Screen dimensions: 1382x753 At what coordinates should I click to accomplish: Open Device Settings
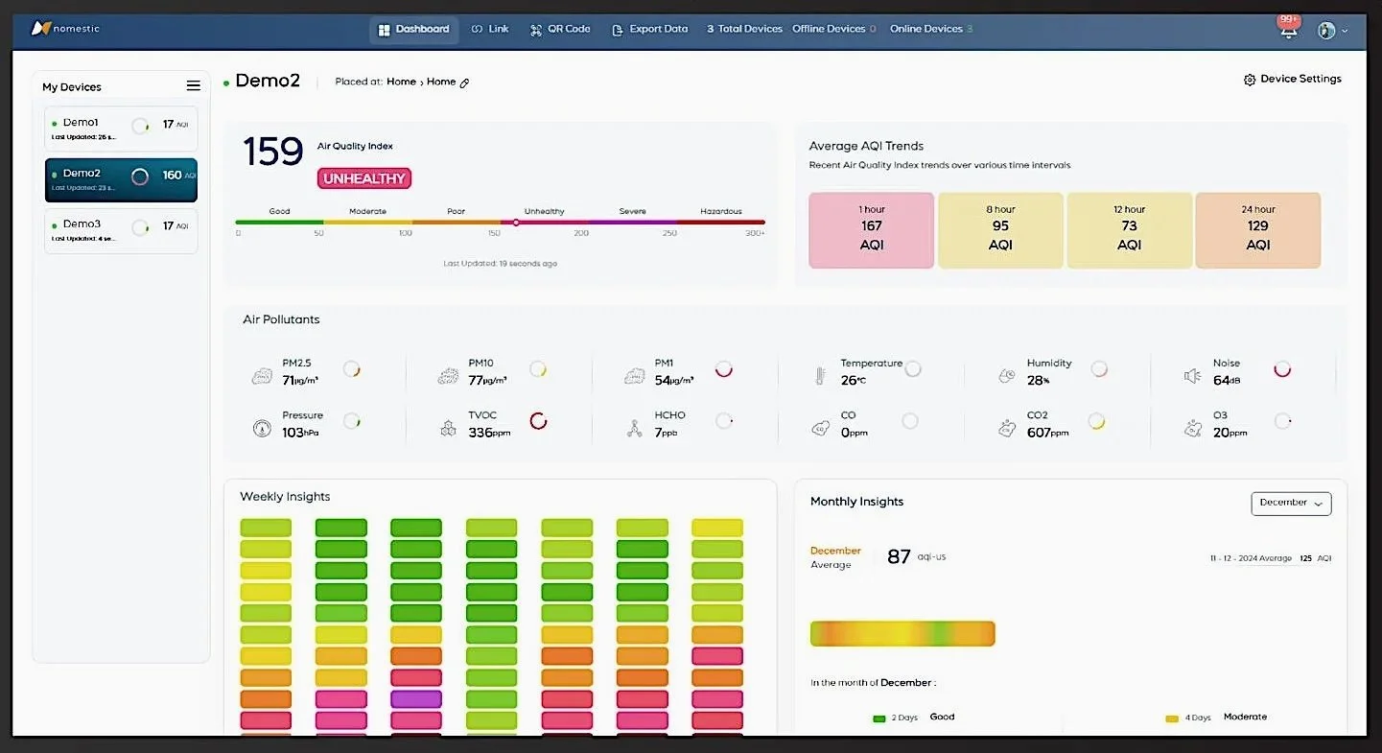click(1293, 79)
